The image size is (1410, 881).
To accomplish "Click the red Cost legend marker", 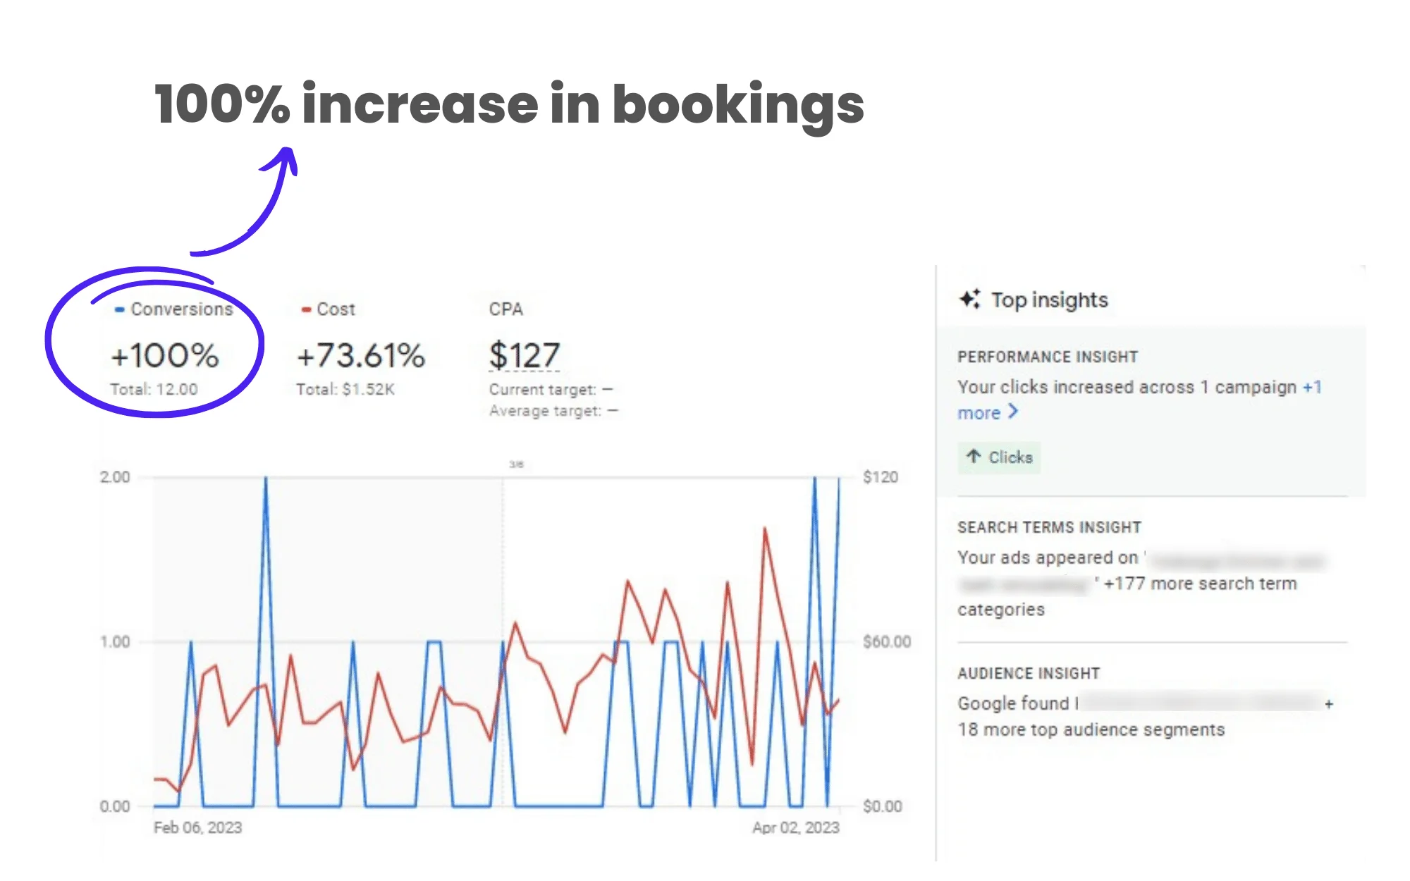I will (x=305, y=309).
